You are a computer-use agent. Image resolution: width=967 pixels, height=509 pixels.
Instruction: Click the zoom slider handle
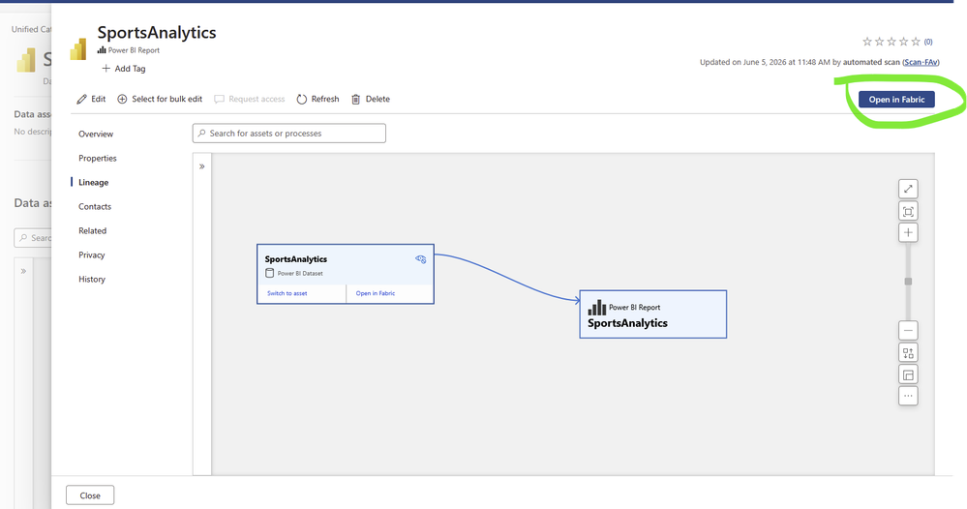pos(908,282)
